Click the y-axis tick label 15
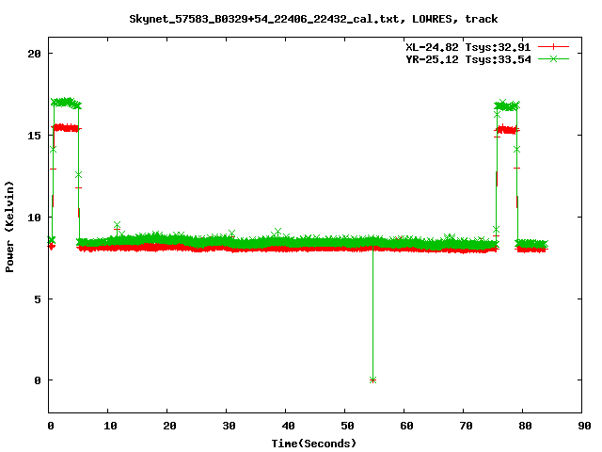Image resolution: width=602 pixels, height=452 pixels. tap(34, 136)
